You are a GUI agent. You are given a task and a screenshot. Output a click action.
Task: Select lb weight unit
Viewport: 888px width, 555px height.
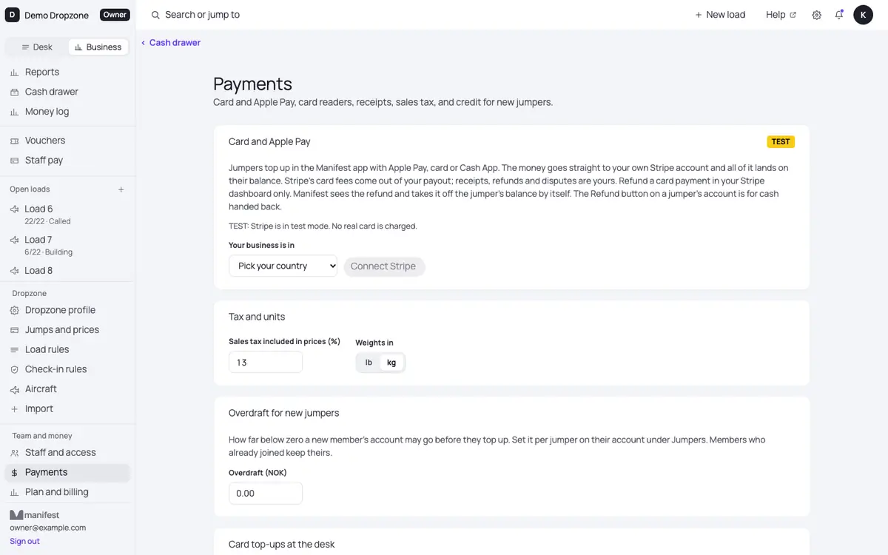[369, 363]
